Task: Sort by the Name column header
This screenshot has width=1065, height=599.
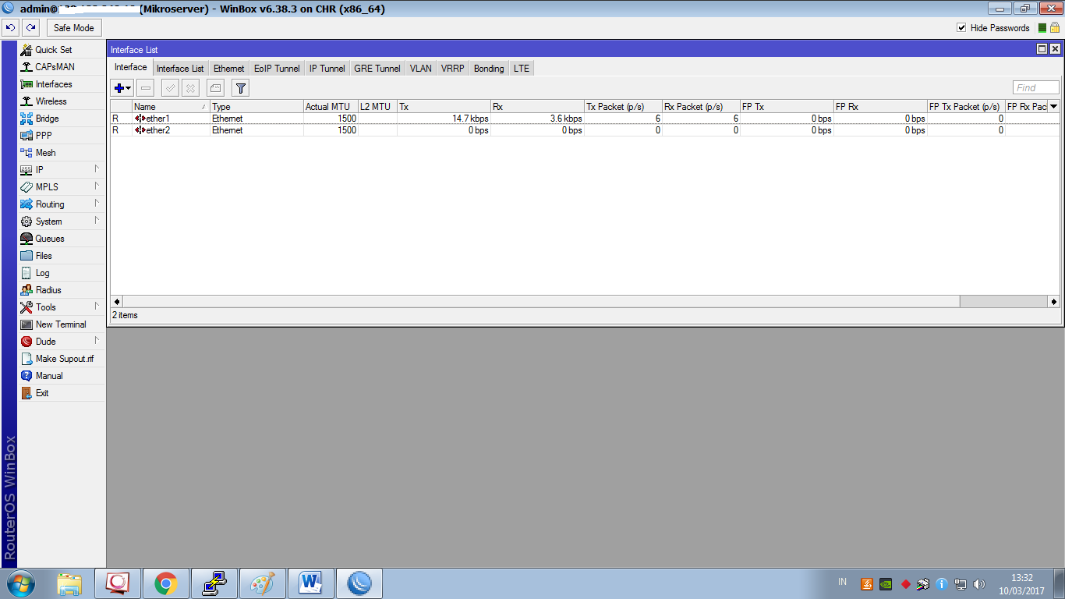Action: [x=171, y=107]
